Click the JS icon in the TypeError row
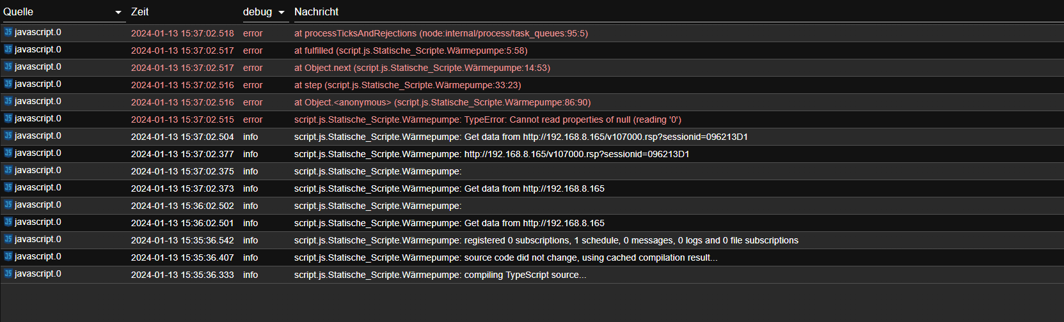Image resolution: width=1064 pixels, height=322 pixels. pos(8,118)
